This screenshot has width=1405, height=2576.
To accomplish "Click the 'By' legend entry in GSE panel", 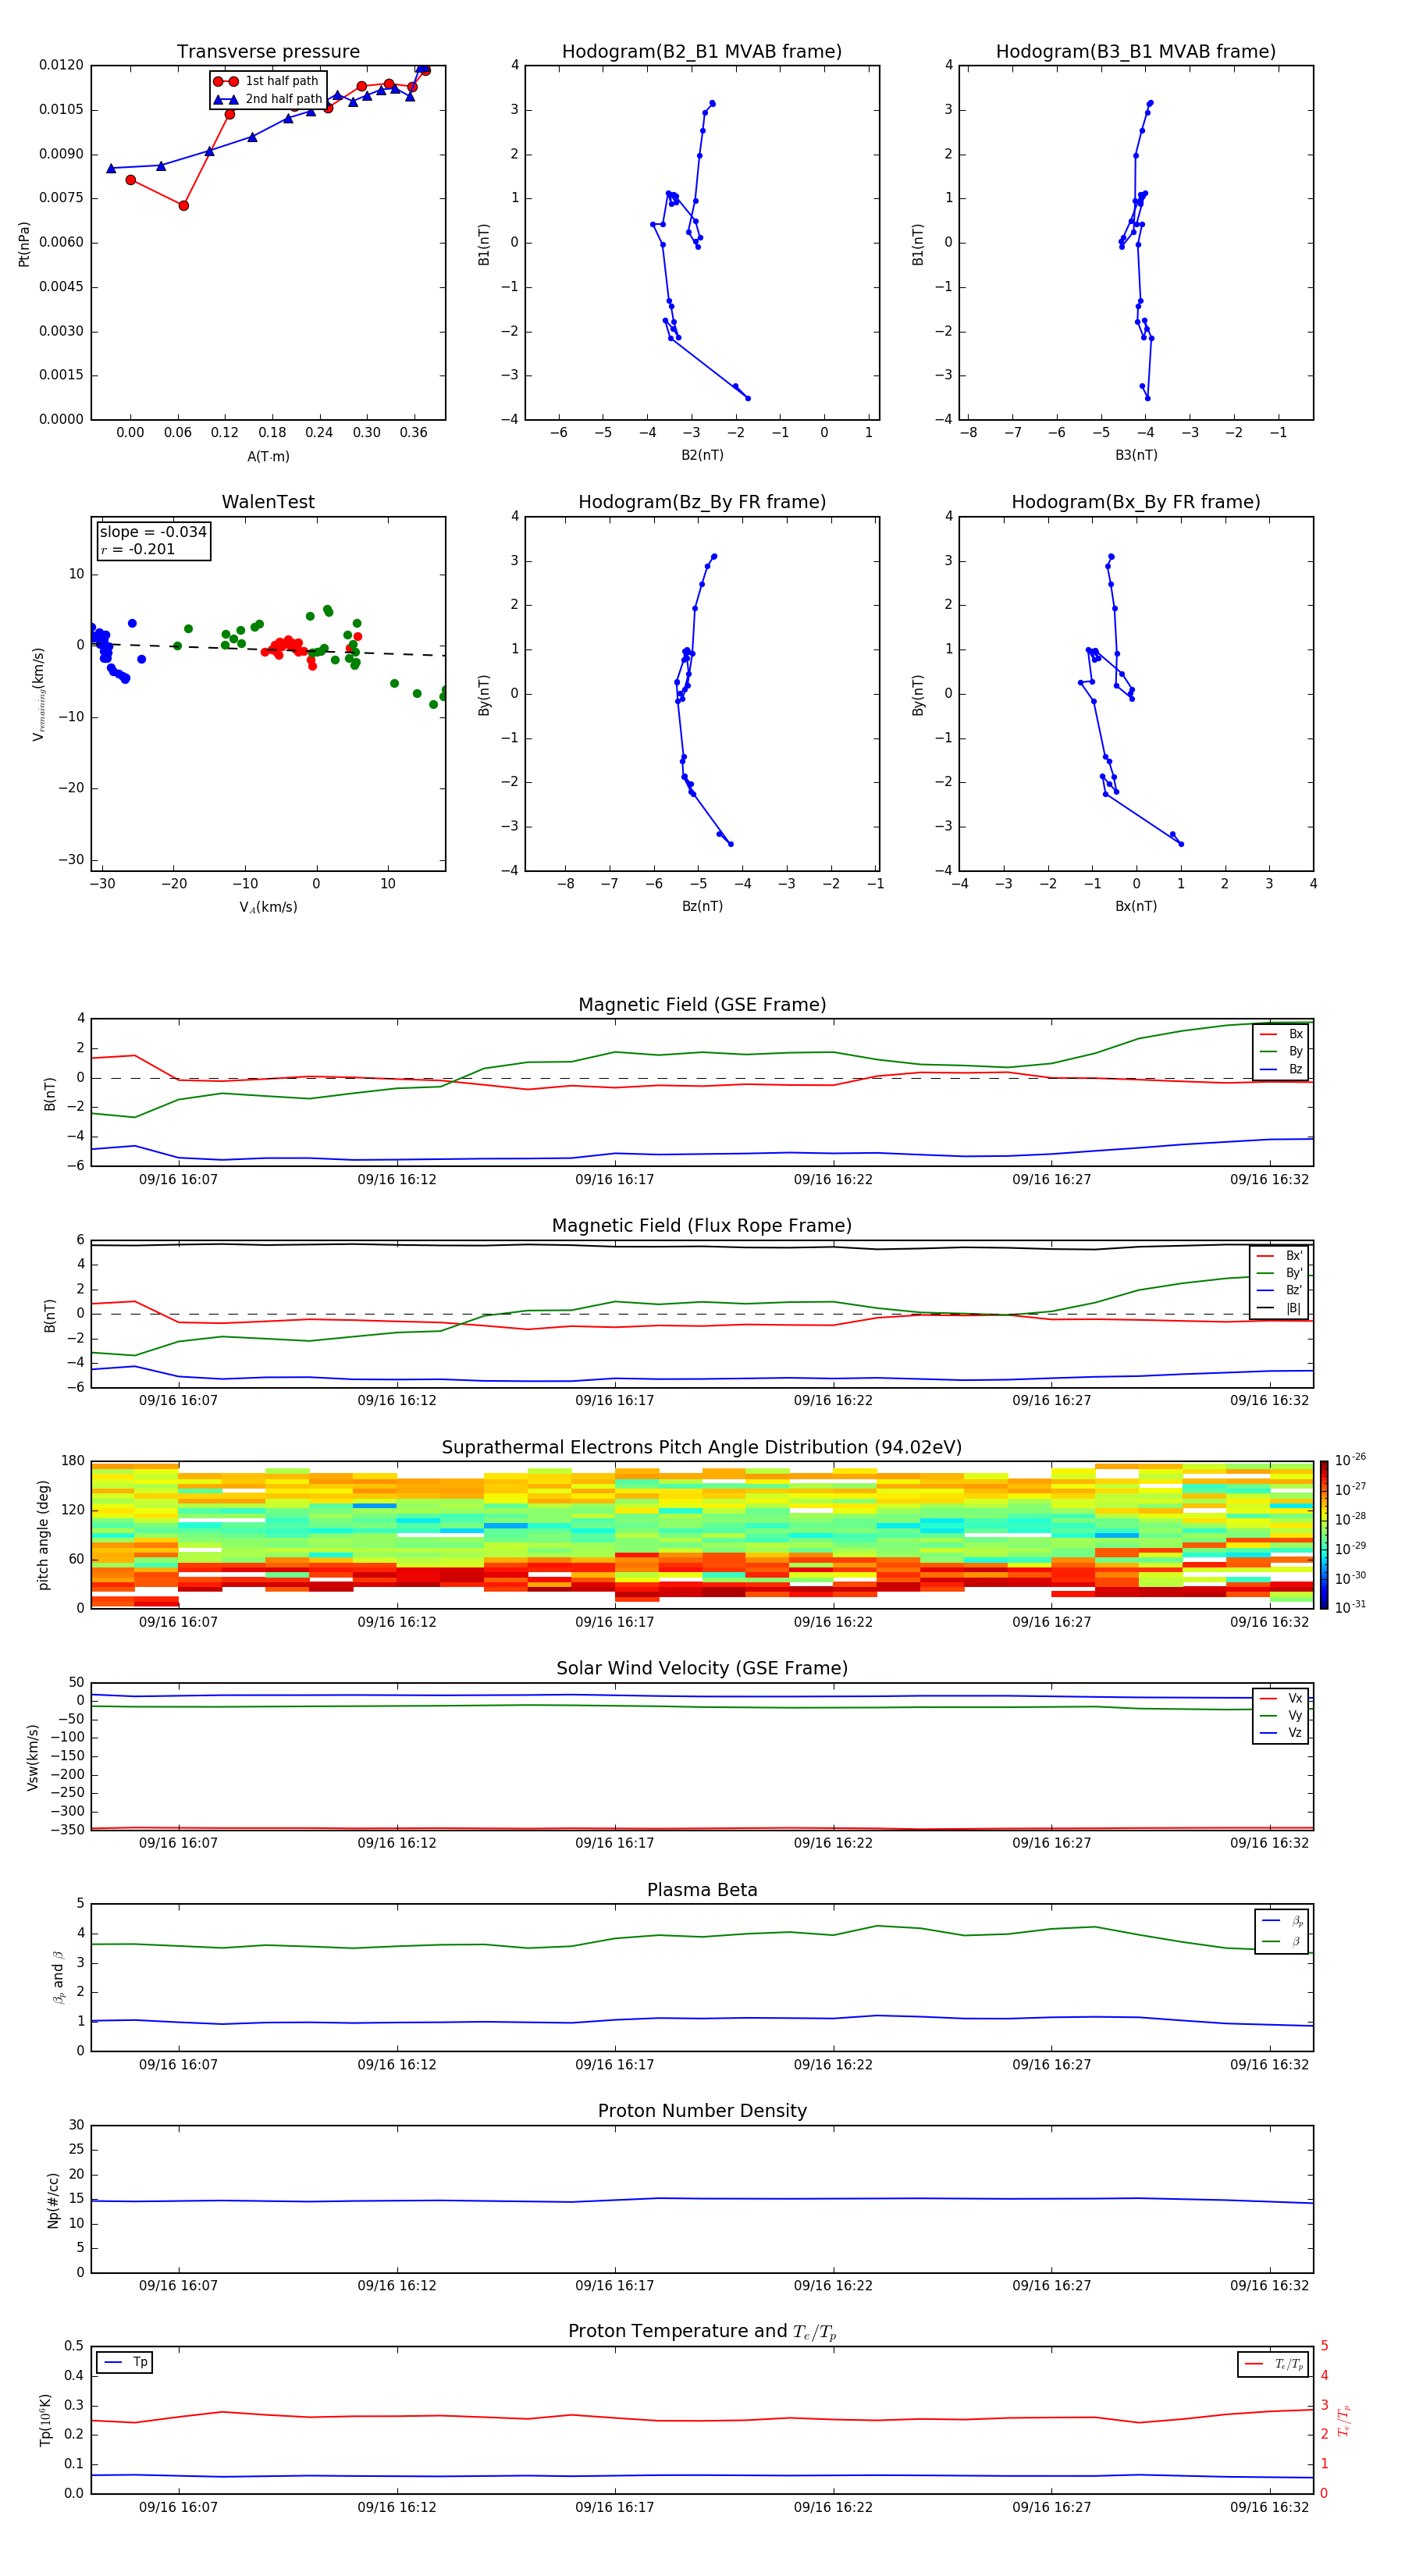I will (1281, 1052).
